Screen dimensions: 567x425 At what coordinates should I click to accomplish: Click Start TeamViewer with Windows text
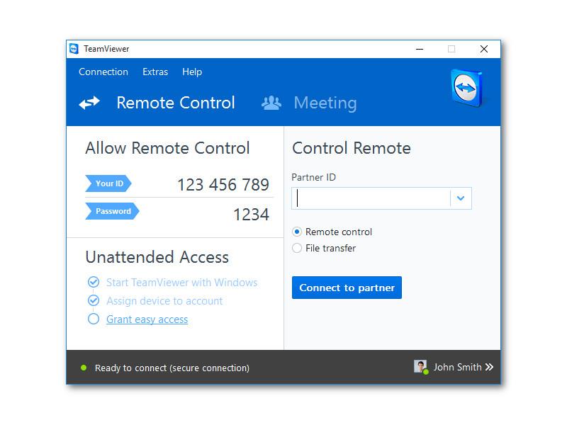(182, 282)
